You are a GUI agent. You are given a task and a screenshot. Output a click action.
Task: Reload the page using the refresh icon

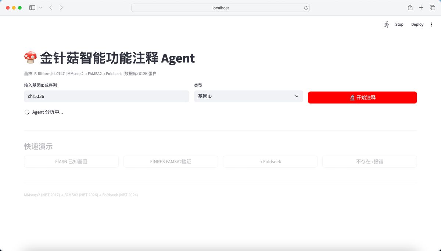[x=306, y=8]
